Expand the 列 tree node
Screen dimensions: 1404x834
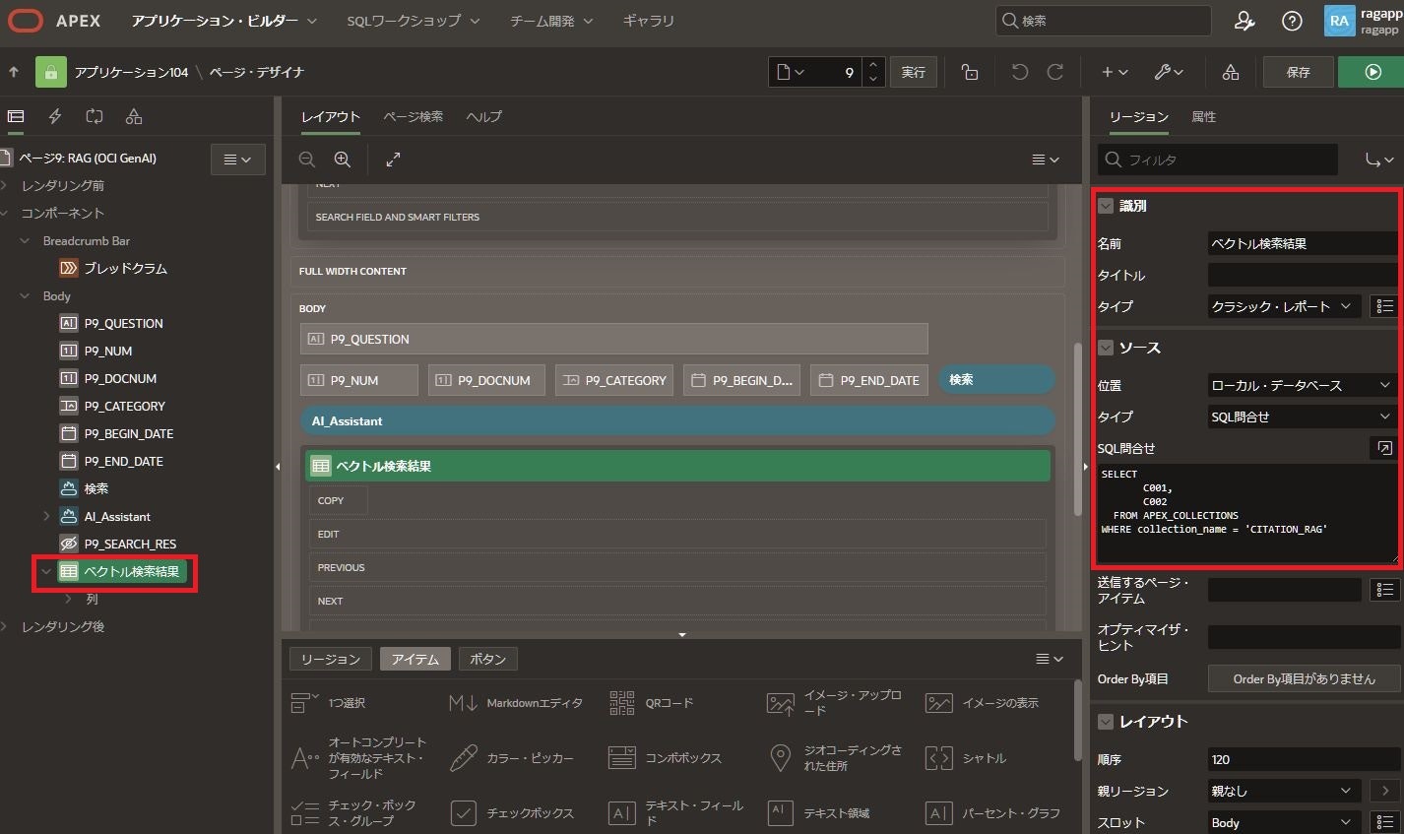pos(68,599)
